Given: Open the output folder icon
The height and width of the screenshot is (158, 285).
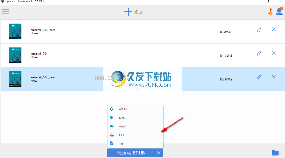Looking at the screenshot, I should [275, 152].
